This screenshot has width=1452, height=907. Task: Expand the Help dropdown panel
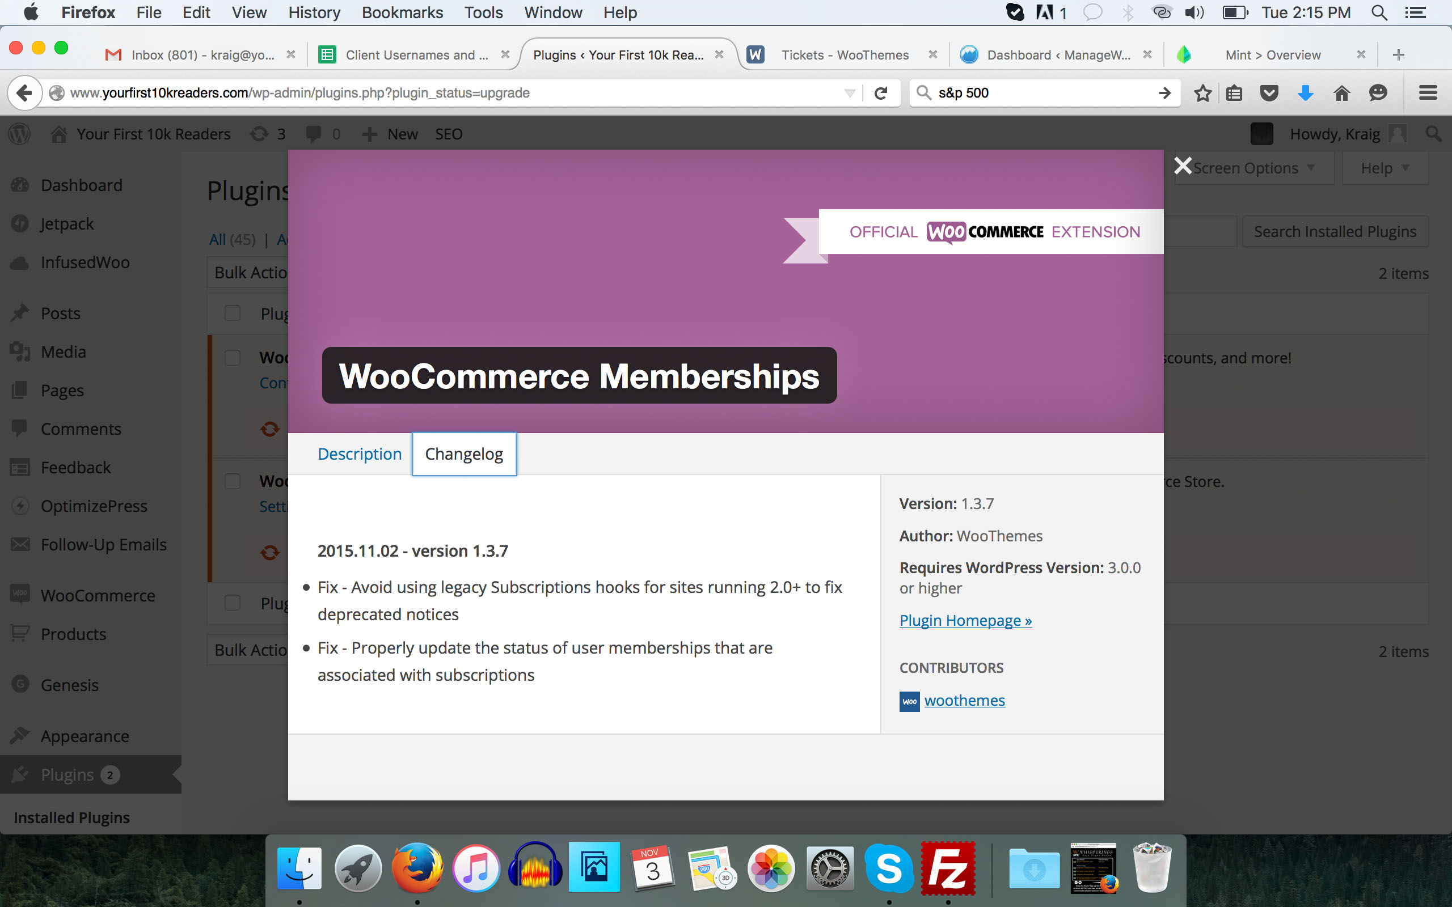pyautogui.click(x=1385, y=168)
